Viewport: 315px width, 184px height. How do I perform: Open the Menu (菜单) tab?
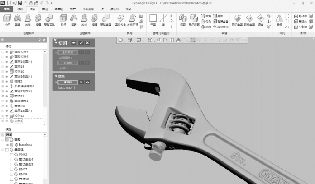tap(7, 9)
